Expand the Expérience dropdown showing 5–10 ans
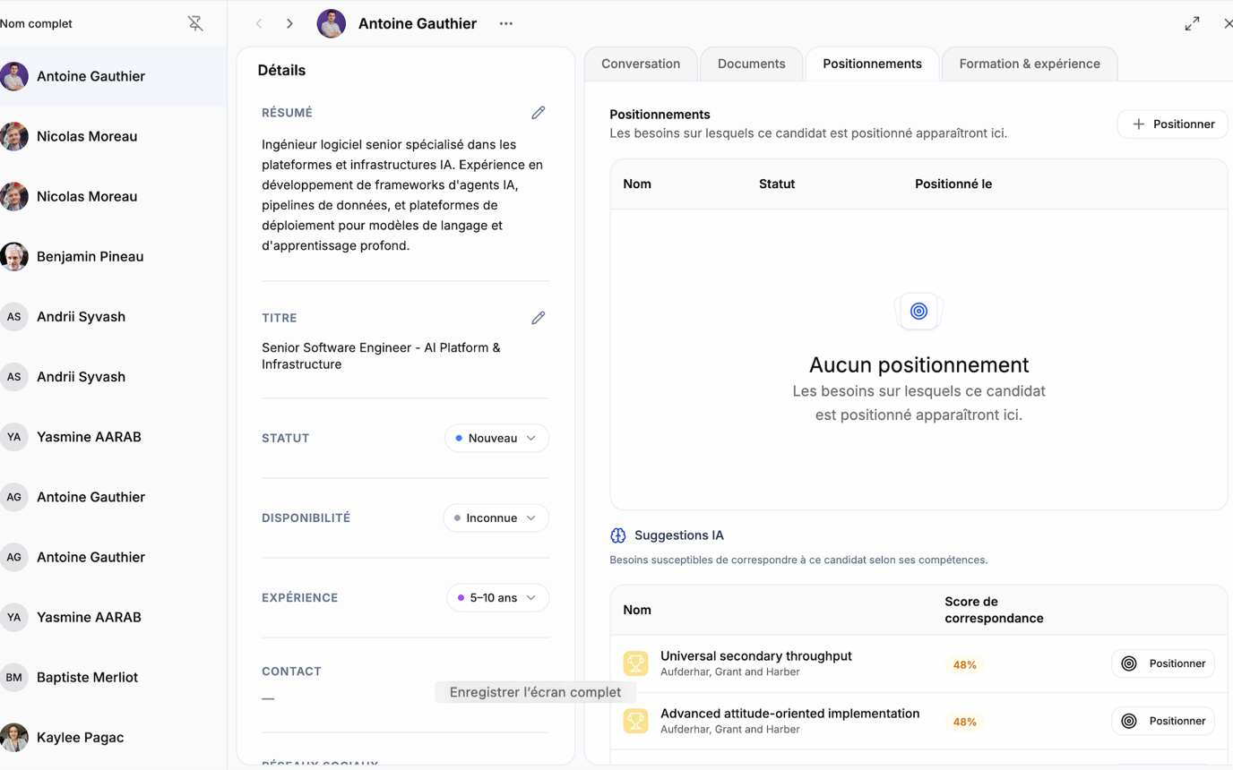This screenshot has width=1233, height=770. tap(497, 597)
